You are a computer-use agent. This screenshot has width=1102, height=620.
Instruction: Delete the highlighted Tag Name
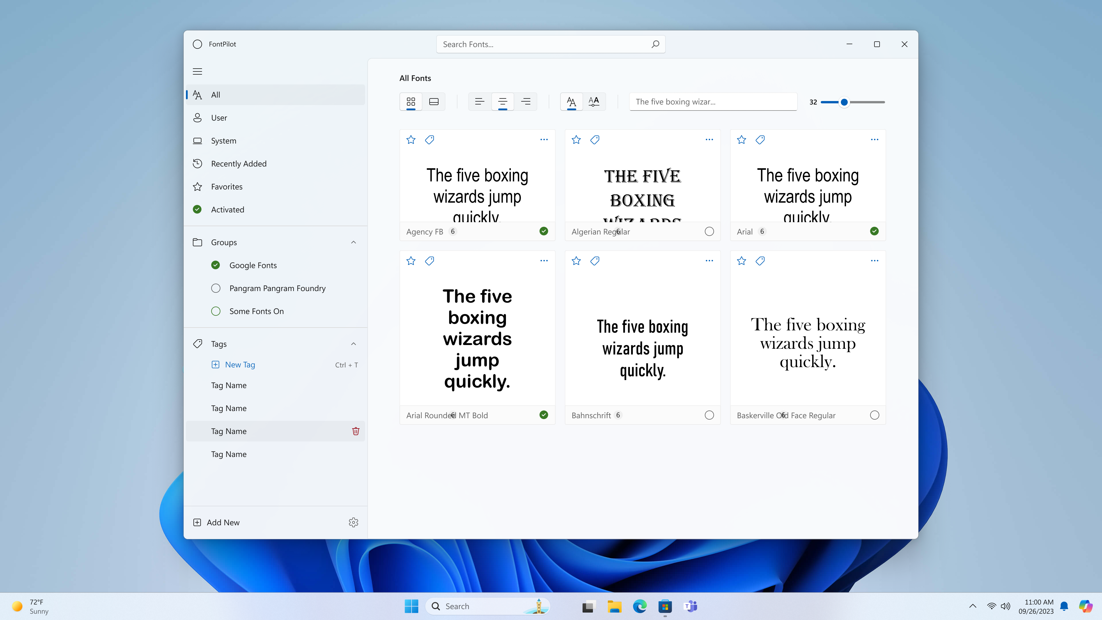pyautogui.click(x=356, y=431)
